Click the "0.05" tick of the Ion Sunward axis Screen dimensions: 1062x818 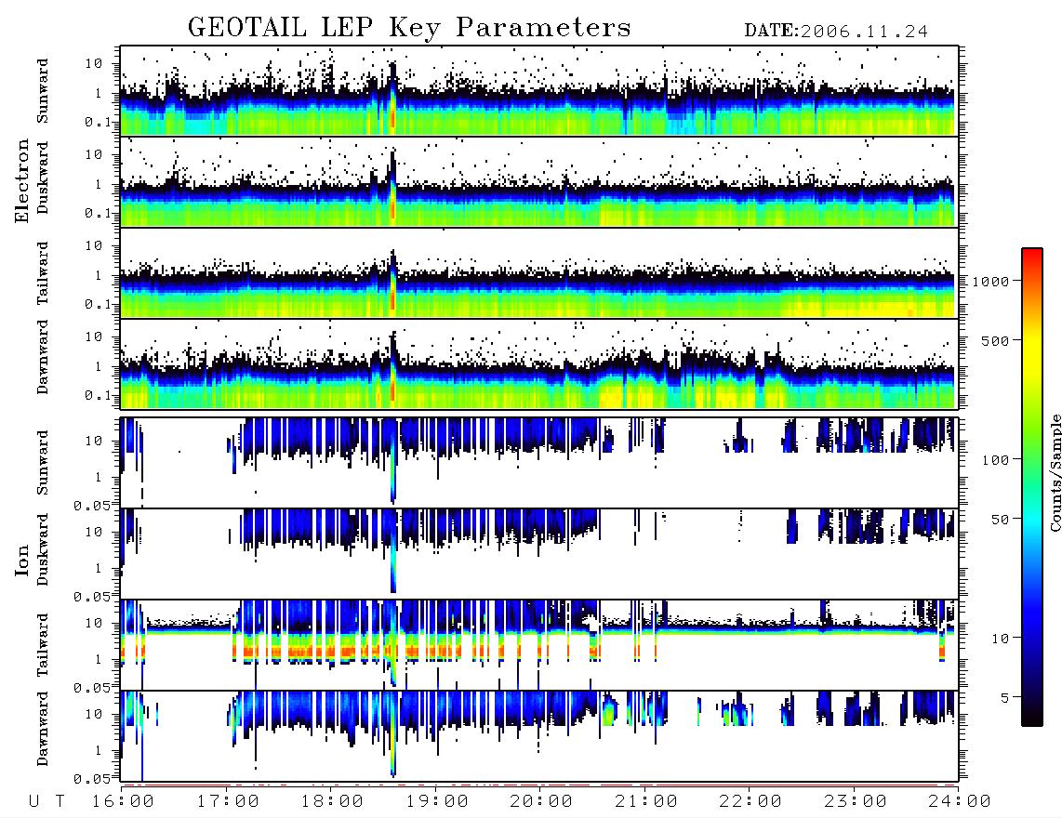(92, 505)
